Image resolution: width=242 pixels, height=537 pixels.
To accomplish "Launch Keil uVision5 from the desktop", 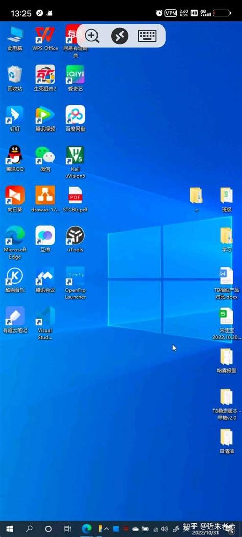I will click(x=75, y=162).
